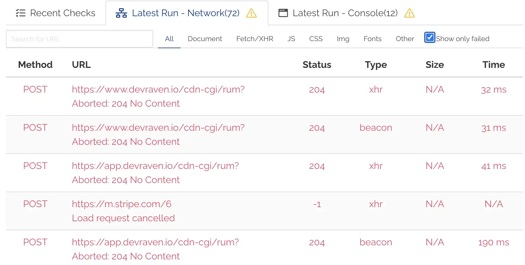Select the Fetch/XHR request filter

click(x=254, y=38)
